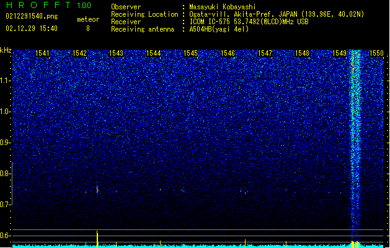Click the kHz axis unit label
The height and width of the screenshot is (248, 390).
6,50
